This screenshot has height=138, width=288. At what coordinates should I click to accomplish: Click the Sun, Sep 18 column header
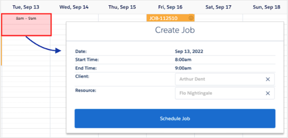266,7
